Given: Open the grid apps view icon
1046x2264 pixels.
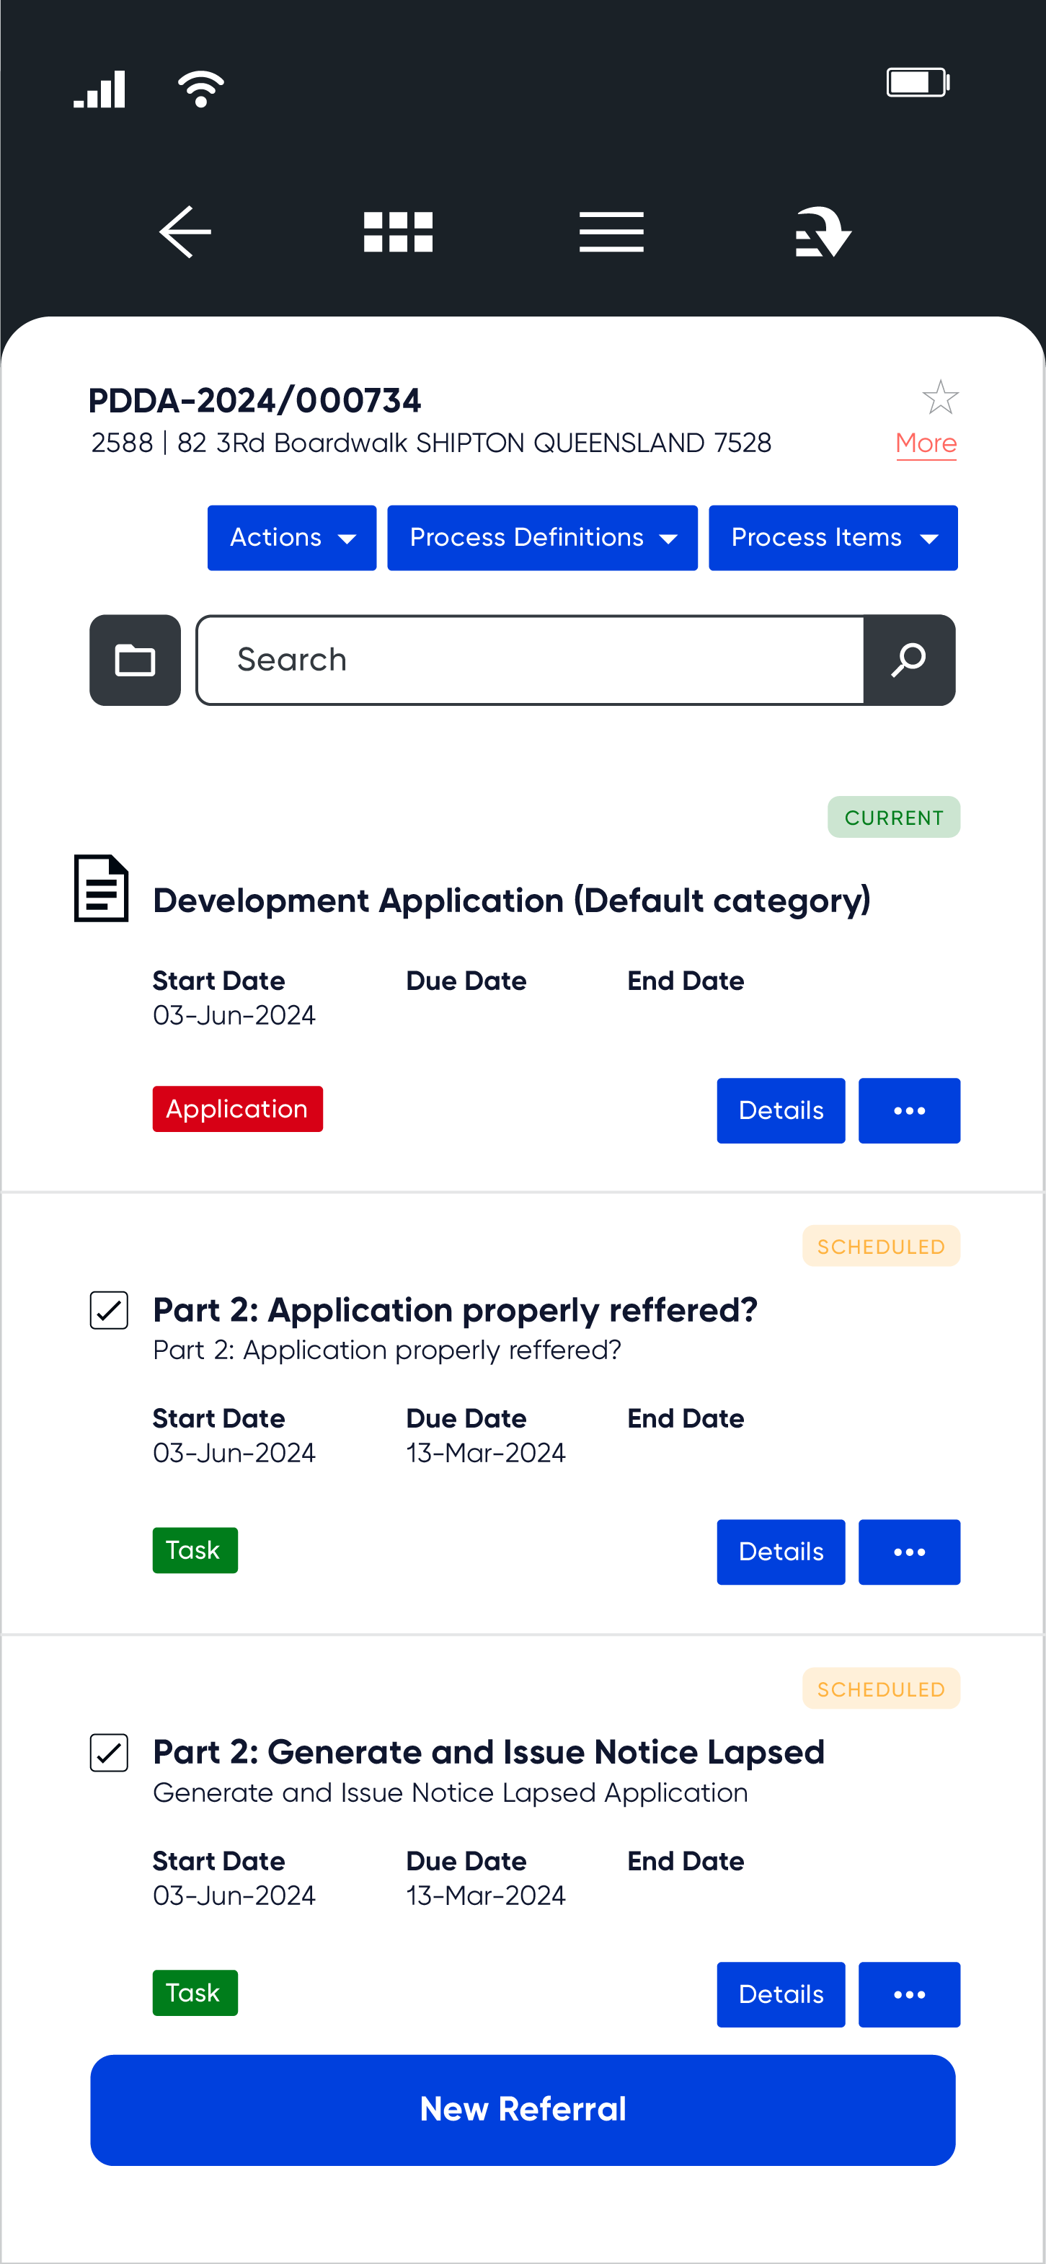Looking at the screenshot, I should tap(398, 232).
